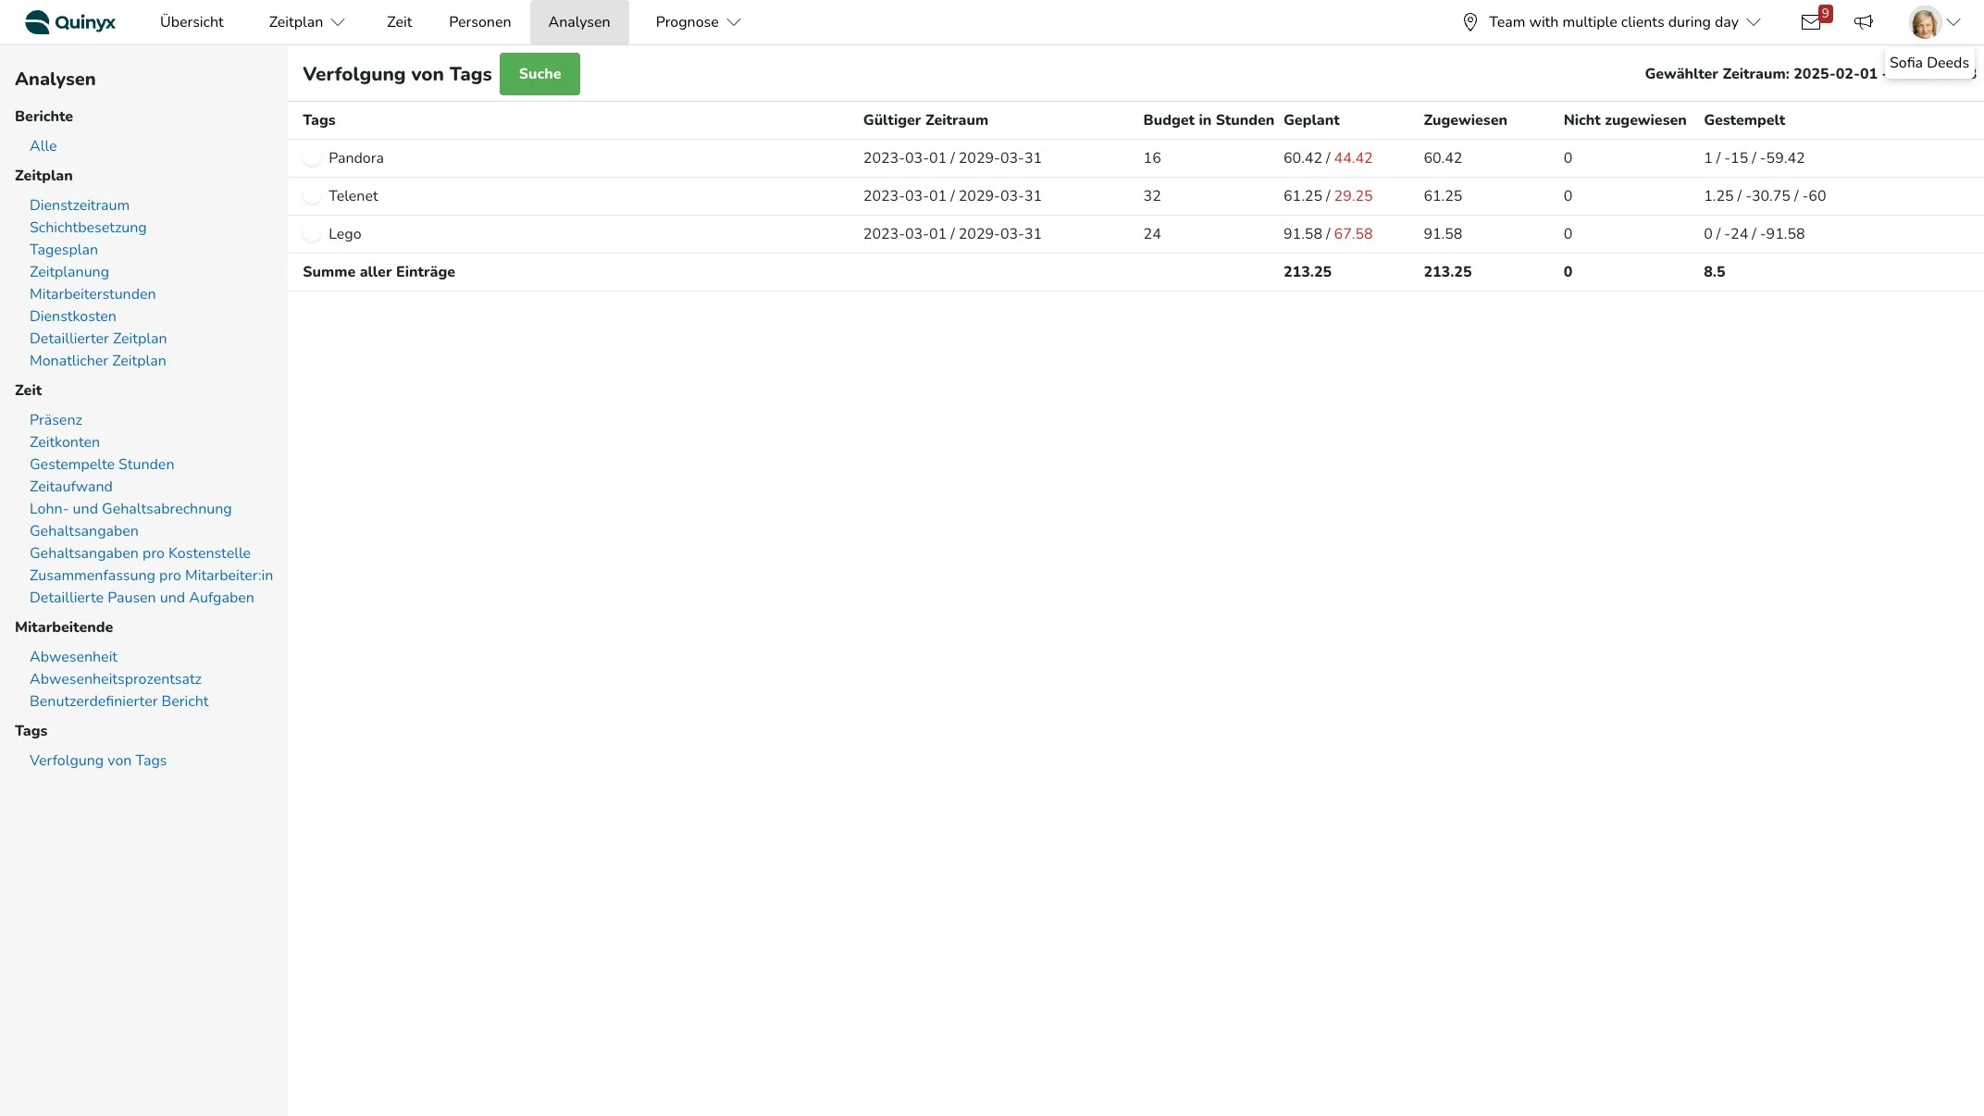Select the Telenet tag radio button

312,196
